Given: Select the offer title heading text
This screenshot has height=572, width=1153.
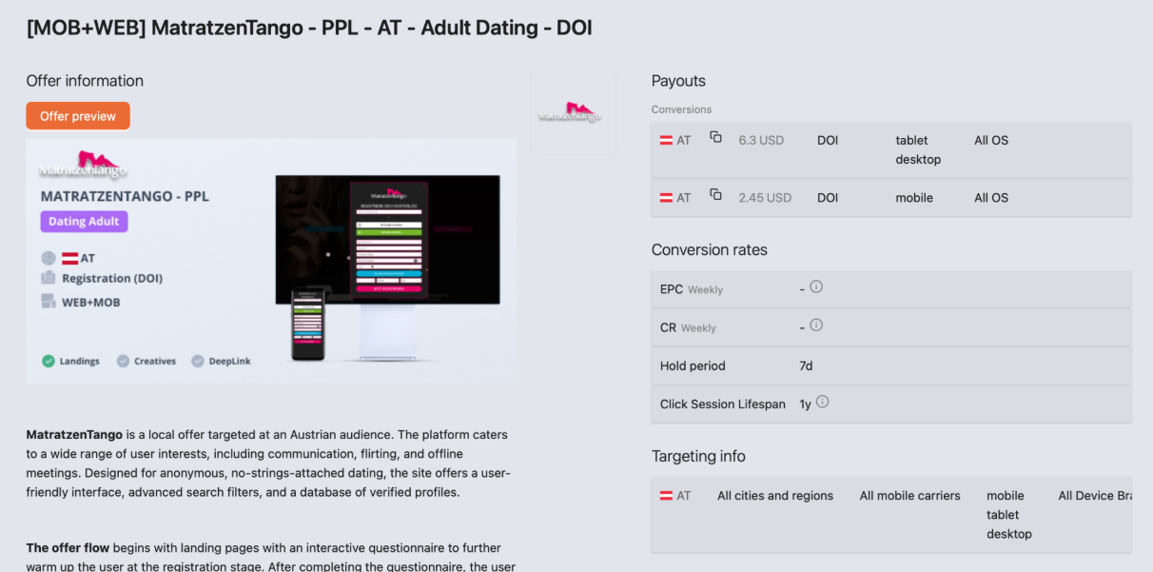Looking at the screenshot, I should point(309,28).
